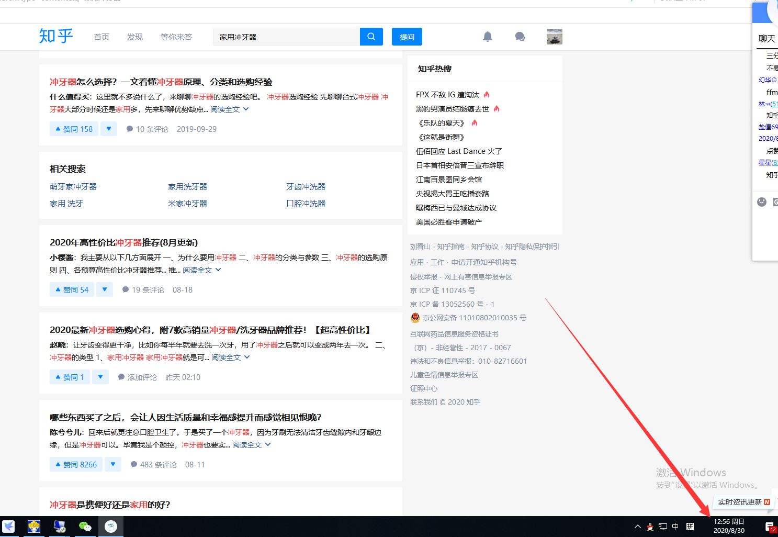Click the Zhihu 知乎 logo
Viewport: 778px width, 537px height.
[56, 36]
